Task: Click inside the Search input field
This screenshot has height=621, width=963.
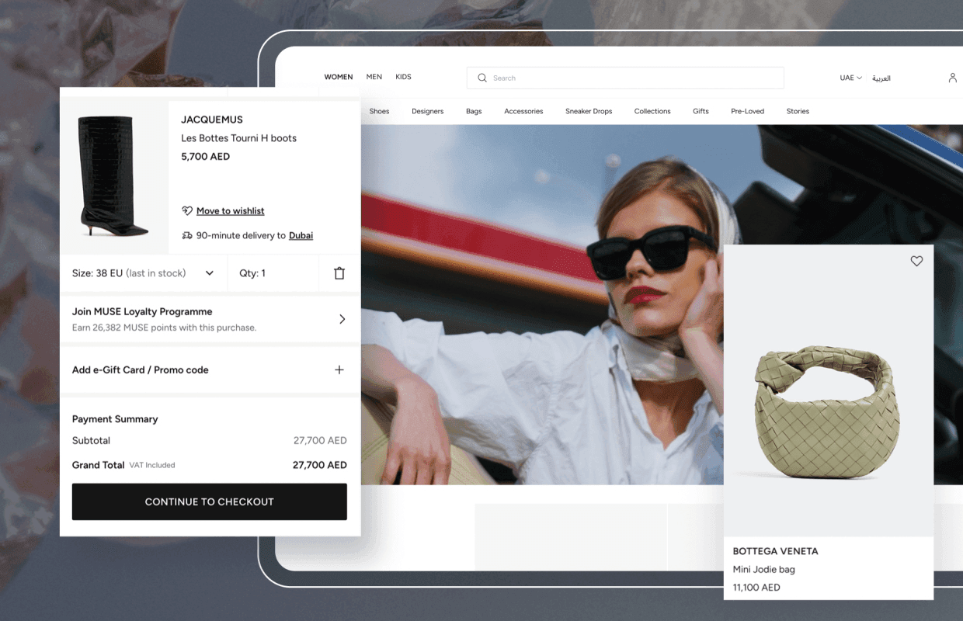Action: [x=629, y=78]
